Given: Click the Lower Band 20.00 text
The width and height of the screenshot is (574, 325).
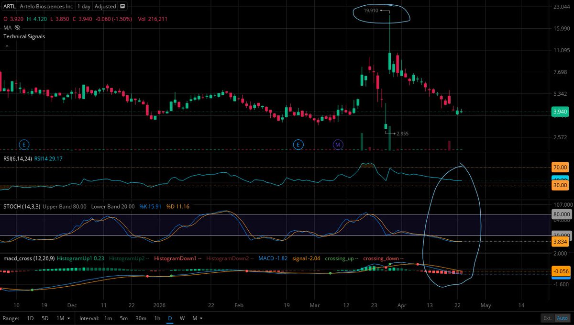Looking at the screenshot, I should 112,206.
